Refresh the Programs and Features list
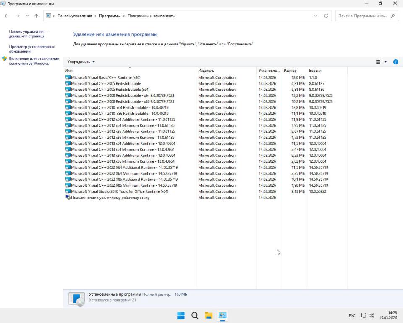 point(326,16)
